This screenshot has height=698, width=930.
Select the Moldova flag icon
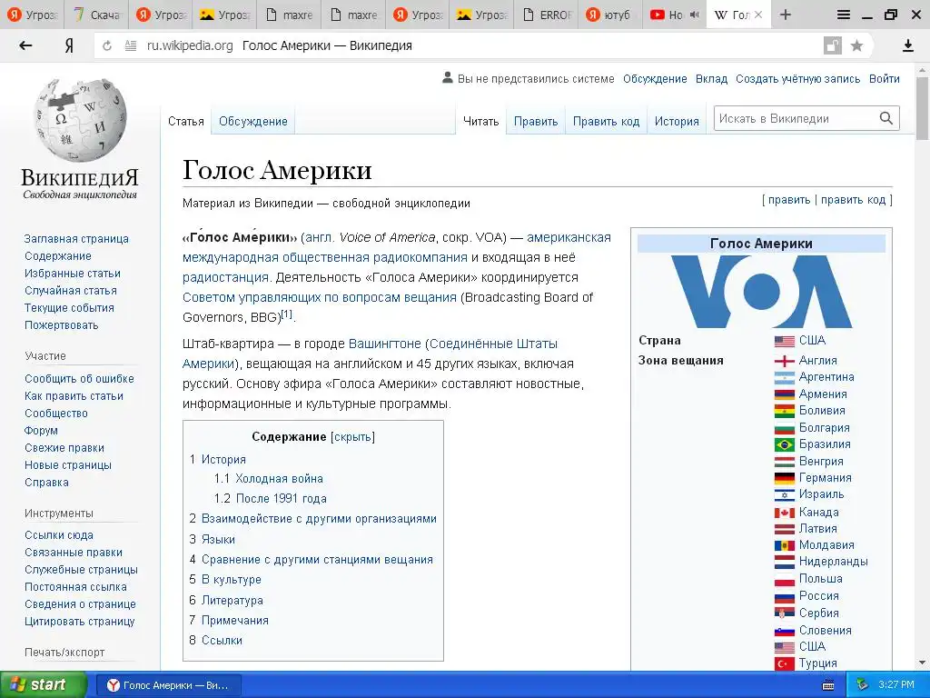(x=784, y=545)
